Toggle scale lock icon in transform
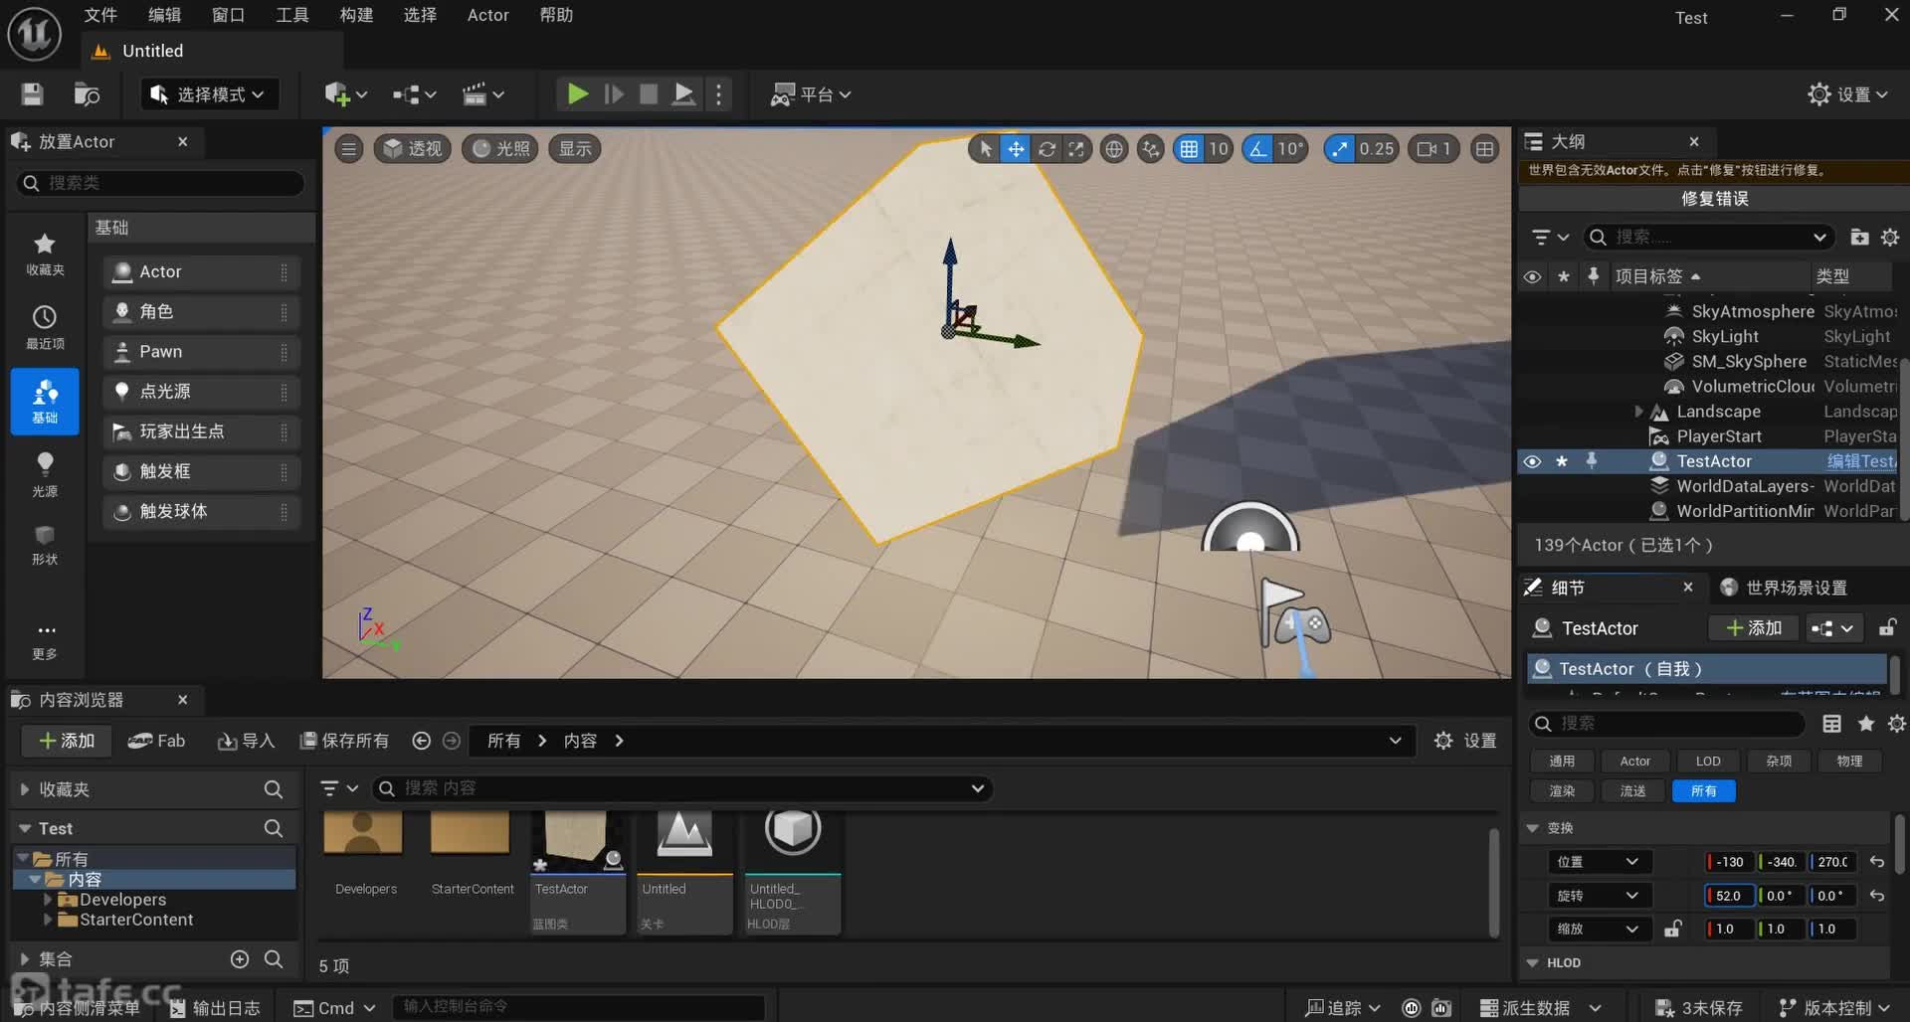Image resolution: width=1910 pixels, height=1022 pixels. [1673, 929]
